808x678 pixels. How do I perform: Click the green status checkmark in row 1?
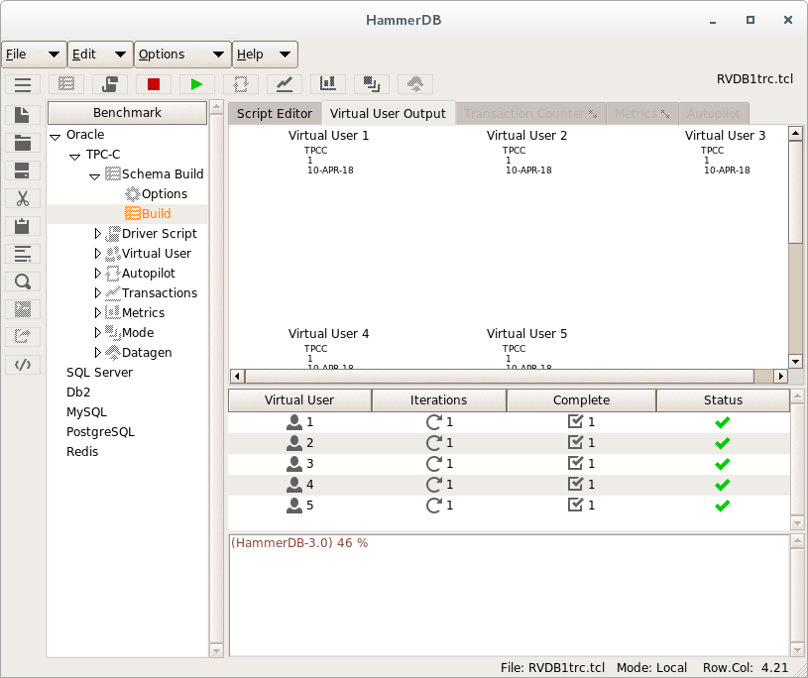(x=723, y=422)
